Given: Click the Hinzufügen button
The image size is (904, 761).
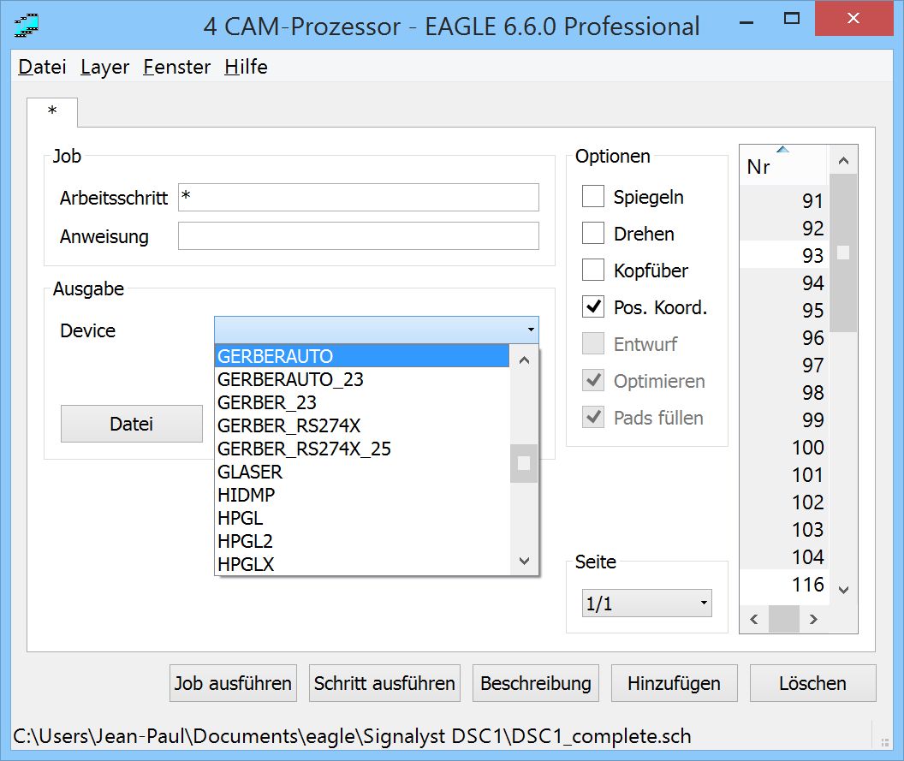Looking at the screenshot, I should coord(674,683).
